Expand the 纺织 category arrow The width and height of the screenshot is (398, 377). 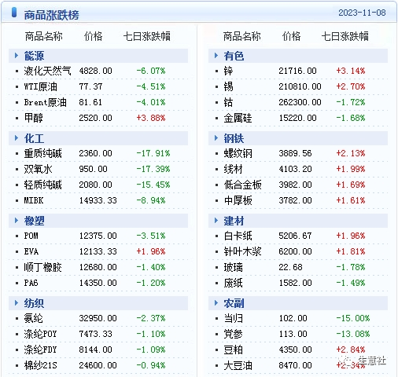(17, 303)
